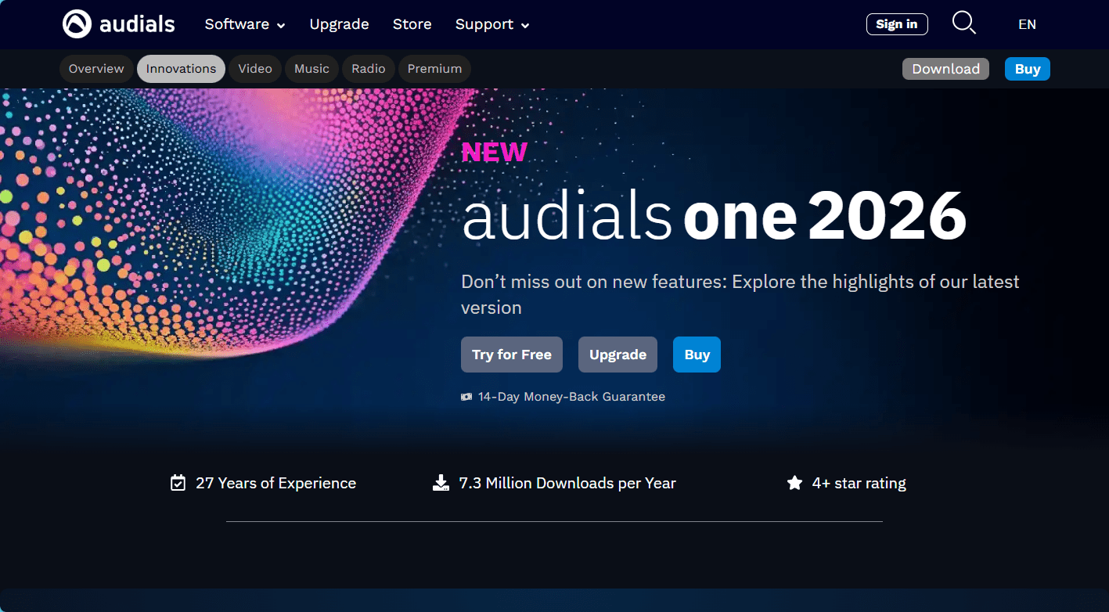The height and width of the screenshot is (612, 1109).
Task: Click the hero section Upgrade button
Action: point(618,355)
